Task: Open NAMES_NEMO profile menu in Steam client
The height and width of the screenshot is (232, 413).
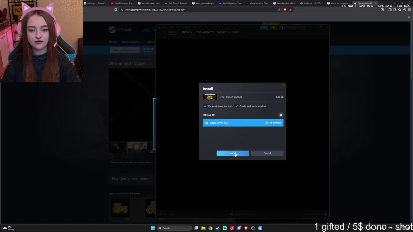Action: click(227, 32)
